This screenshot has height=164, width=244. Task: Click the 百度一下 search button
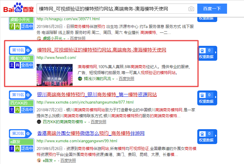pos(212,9)
